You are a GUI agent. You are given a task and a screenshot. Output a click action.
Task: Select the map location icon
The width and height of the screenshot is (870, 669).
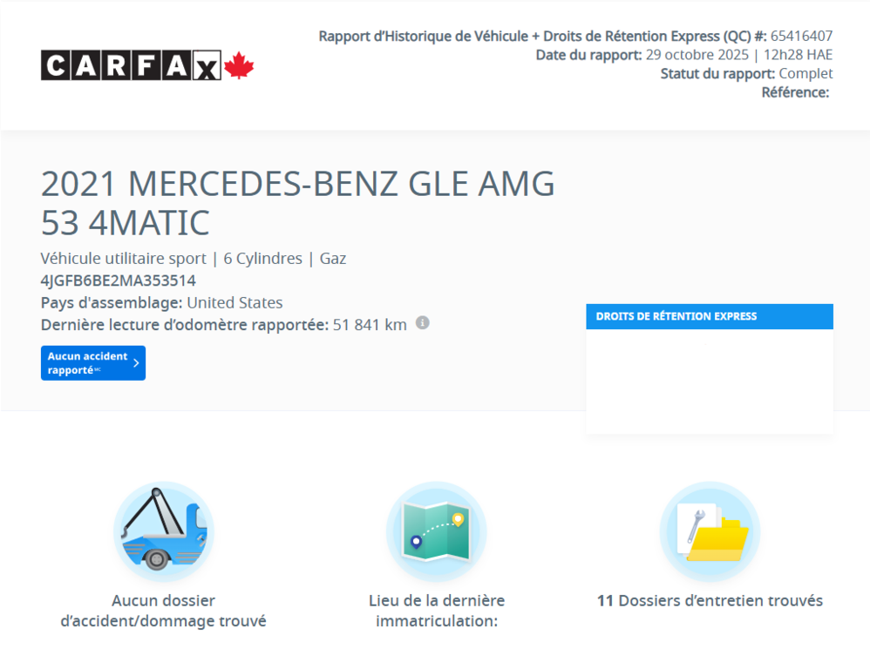[436, 531]
